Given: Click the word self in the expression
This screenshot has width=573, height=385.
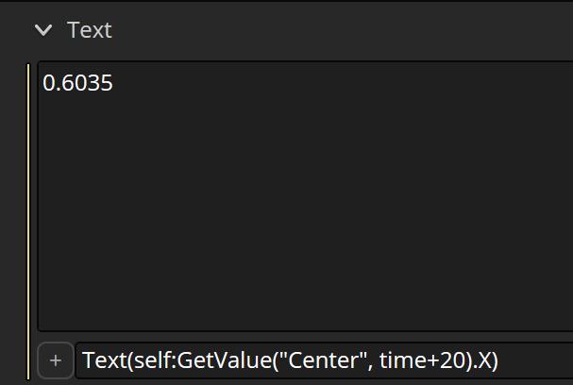Looking at the screenshot, I should coord(152,360).
